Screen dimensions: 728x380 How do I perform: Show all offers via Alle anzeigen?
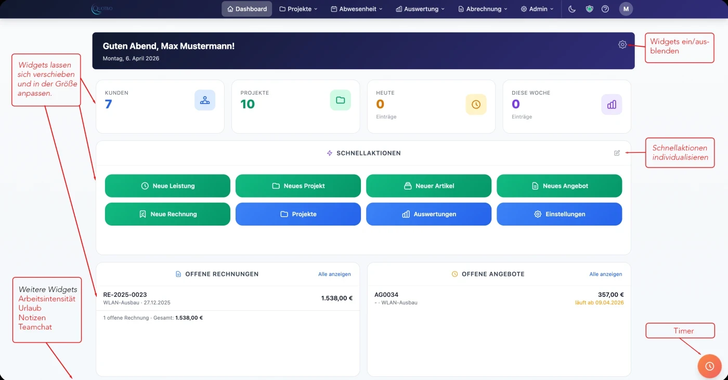point(606,274)
